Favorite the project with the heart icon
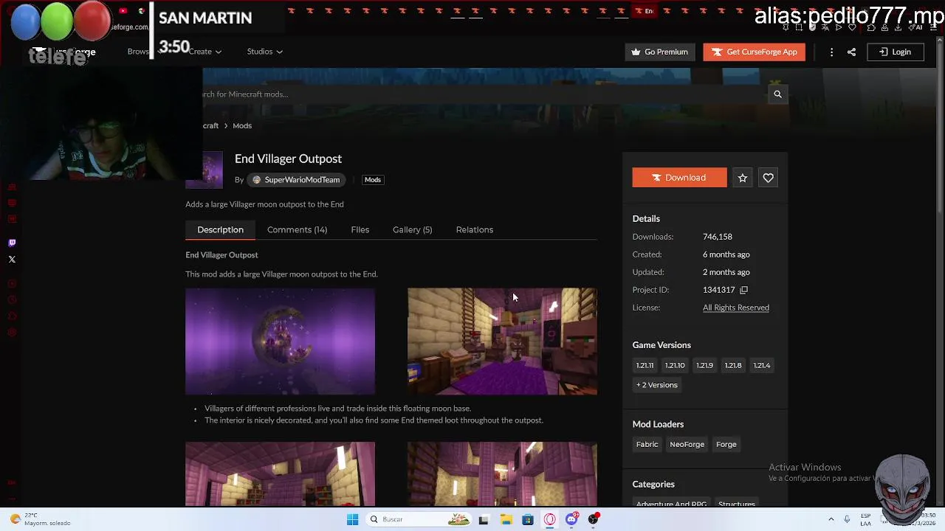Image resolution: width=945 pixels, height=531 pixels. (768, 178)
